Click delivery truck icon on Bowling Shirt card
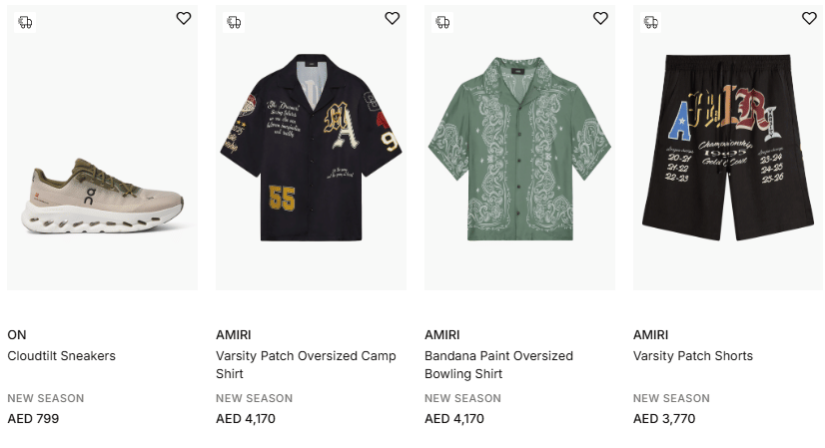825x448 pixels. click(442, 22)
